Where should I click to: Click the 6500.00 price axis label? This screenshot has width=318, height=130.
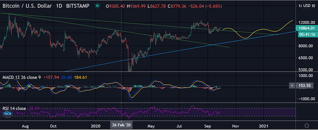[306, 58]
